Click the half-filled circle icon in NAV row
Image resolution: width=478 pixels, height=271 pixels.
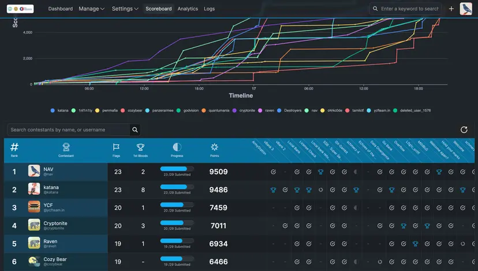[356, 172]
